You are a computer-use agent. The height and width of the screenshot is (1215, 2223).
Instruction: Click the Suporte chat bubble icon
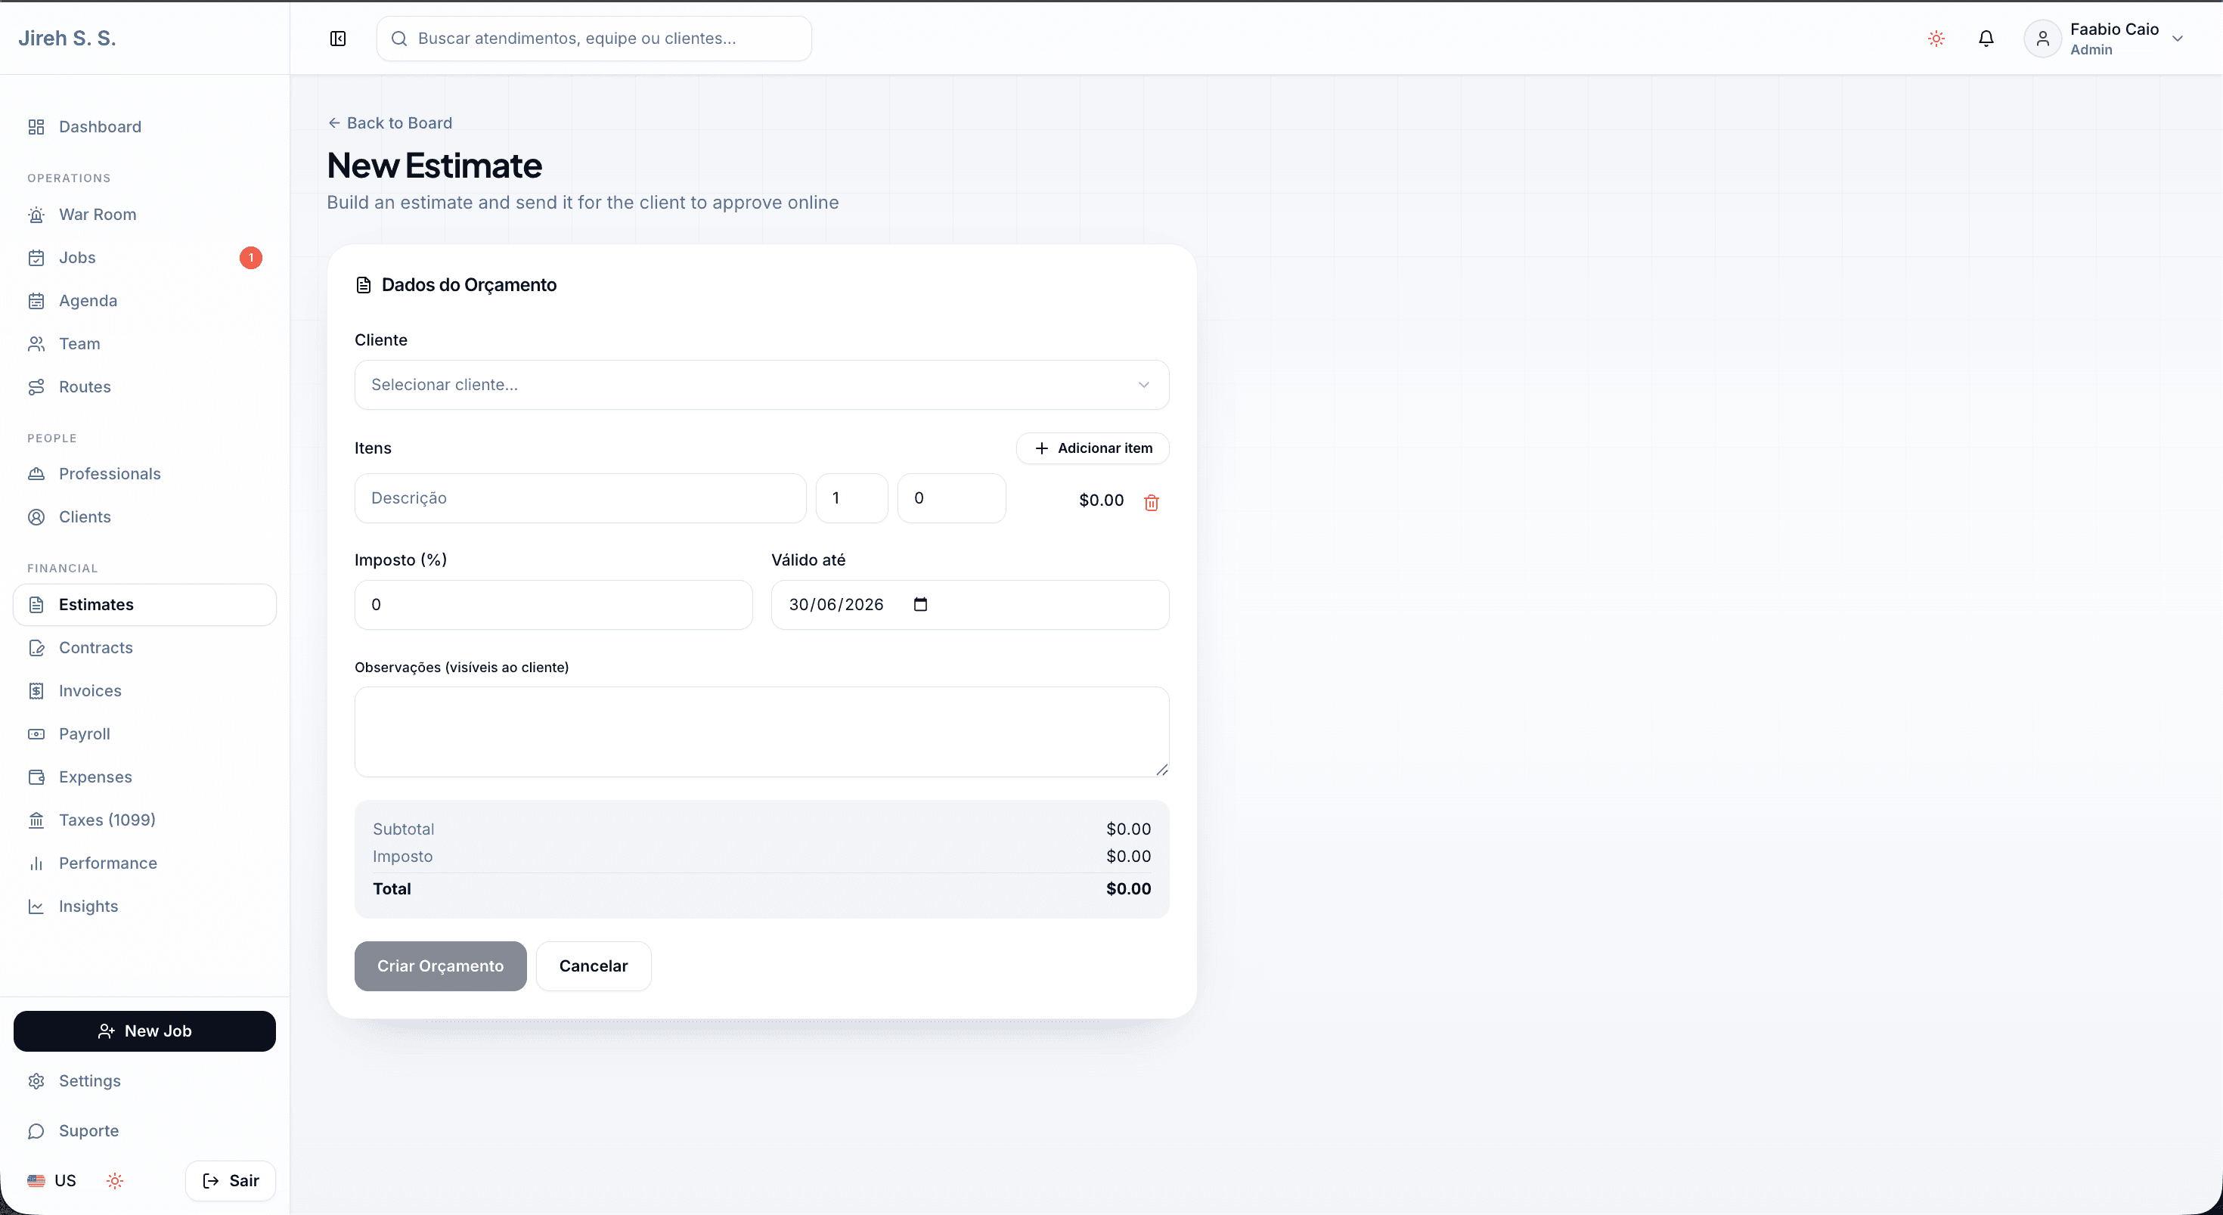36,1131
